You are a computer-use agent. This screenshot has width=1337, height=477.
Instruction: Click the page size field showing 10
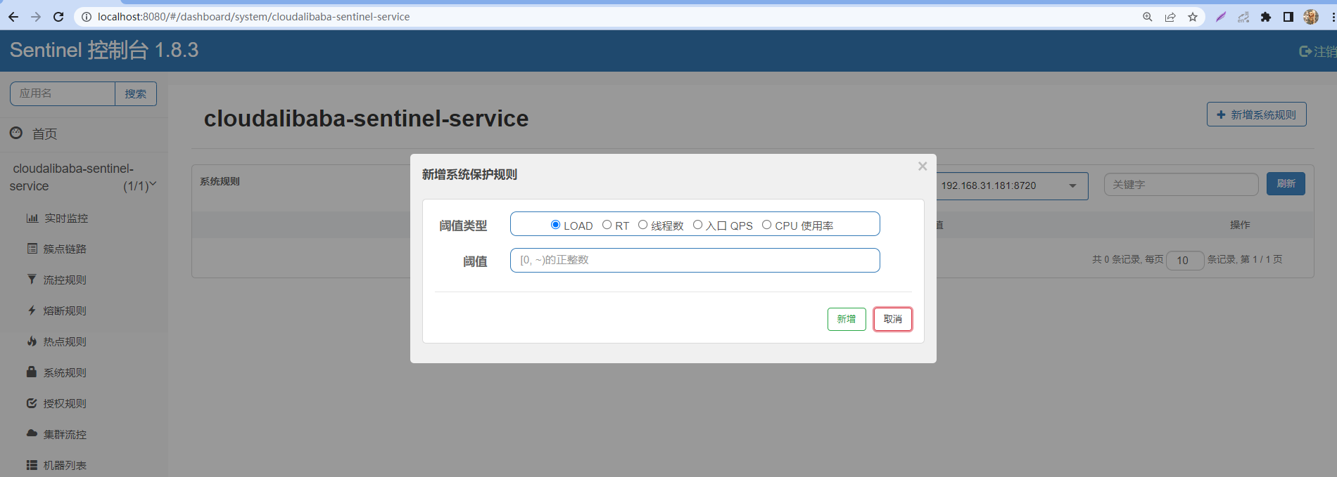1185,261
